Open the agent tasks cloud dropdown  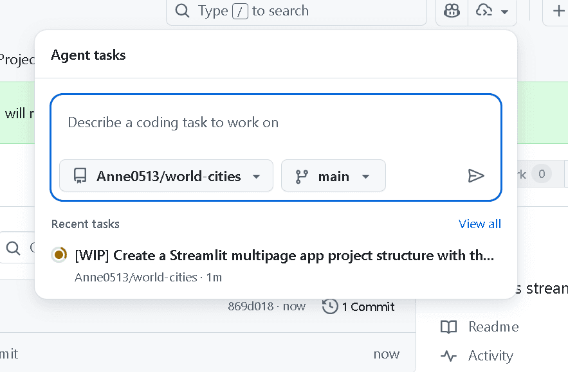tap(492, 11)
